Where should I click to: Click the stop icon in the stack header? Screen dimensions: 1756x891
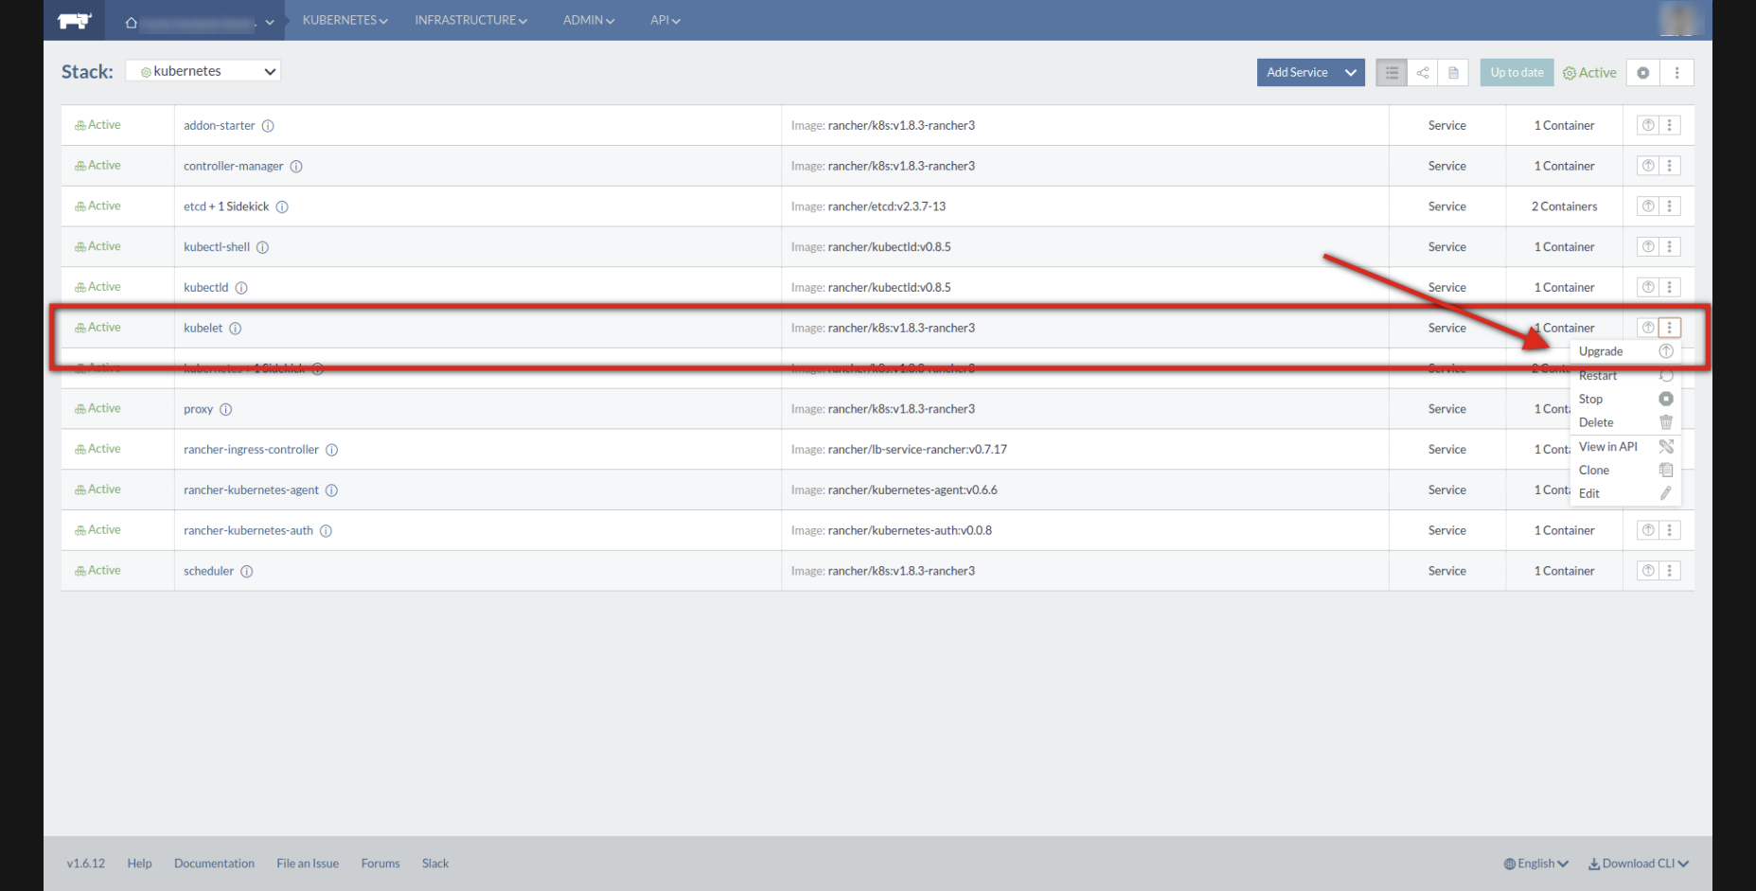point(1642,72)
